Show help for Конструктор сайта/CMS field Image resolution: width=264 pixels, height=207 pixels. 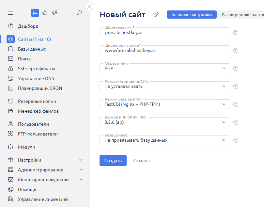(236, 87)
